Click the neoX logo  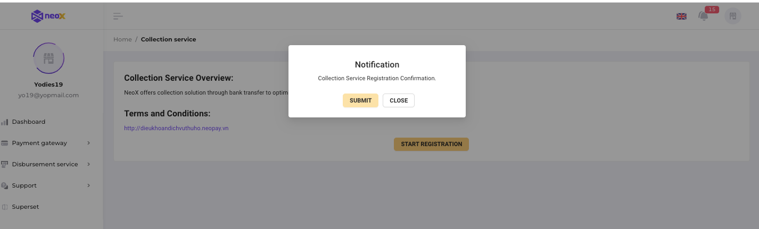pyautogui.click(x=48, y=16)
